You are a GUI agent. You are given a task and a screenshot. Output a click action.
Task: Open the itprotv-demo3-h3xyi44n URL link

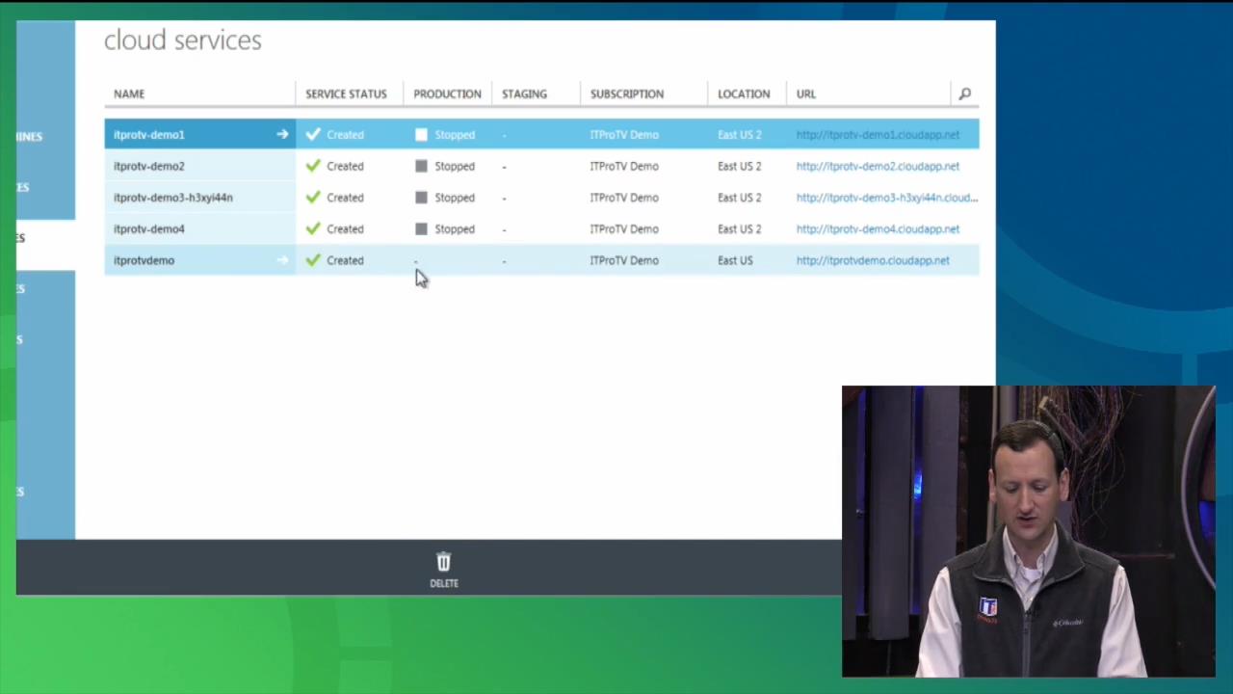[x=887, y=198]
